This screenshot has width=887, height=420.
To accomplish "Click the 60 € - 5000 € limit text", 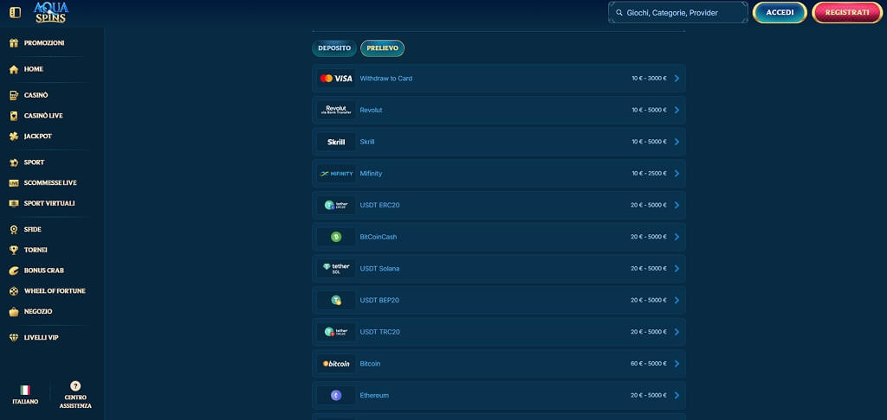I will coord(648,364).
